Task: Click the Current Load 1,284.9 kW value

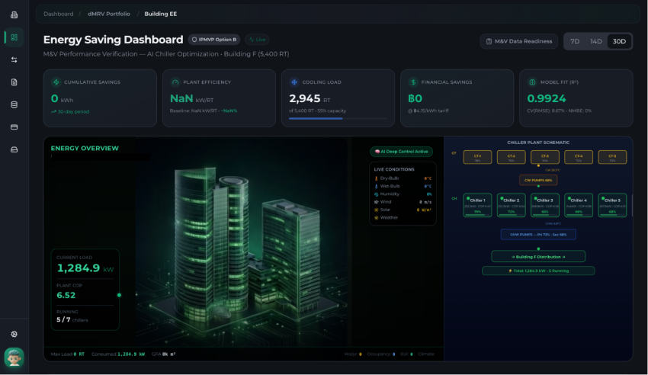Action: (85, 268)
